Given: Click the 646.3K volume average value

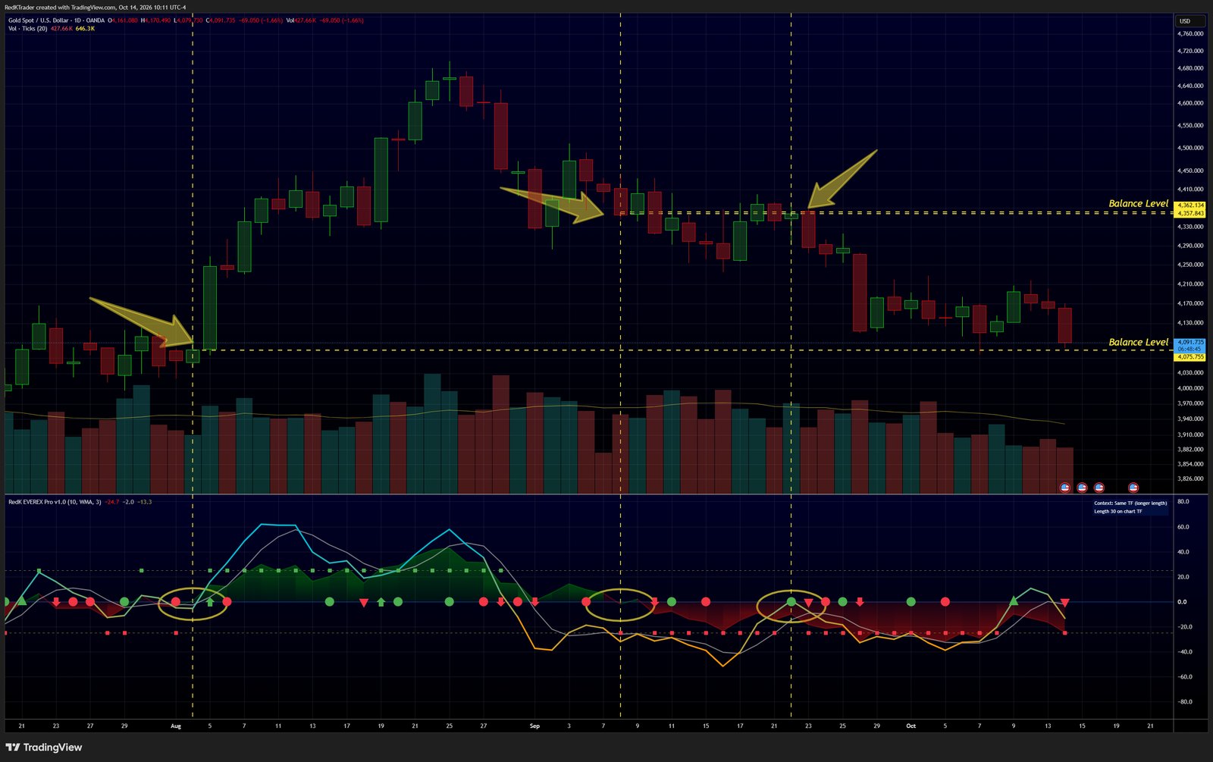Looking at the screenshot, I should click(x=85, y=29).
